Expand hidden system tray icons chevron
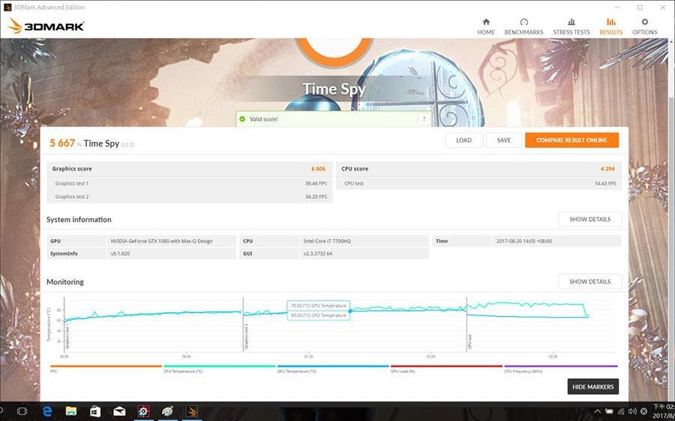 597,411
